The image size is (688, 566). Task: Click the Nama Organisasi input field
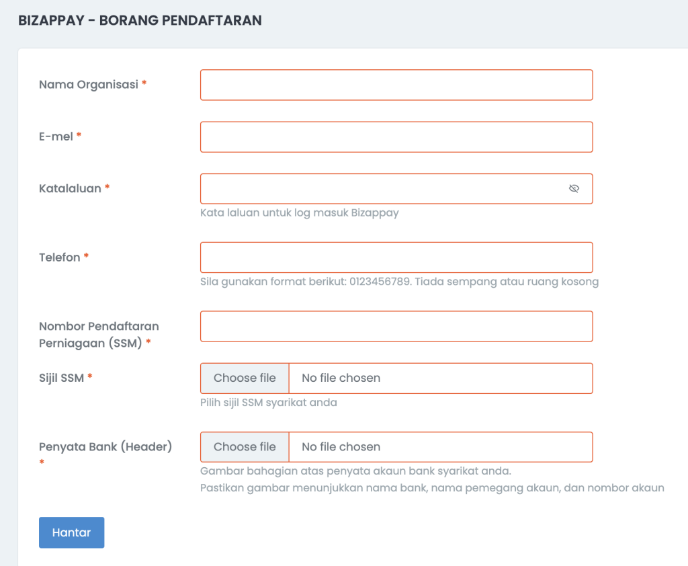point(396,85)
